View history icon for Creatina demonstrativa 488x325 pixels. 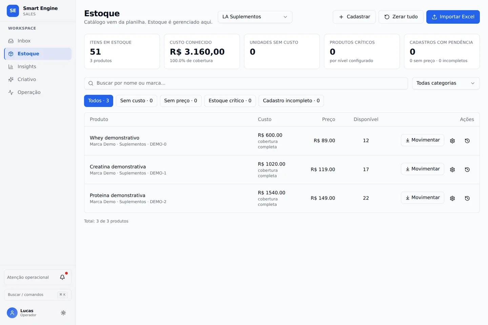[467, 170]
